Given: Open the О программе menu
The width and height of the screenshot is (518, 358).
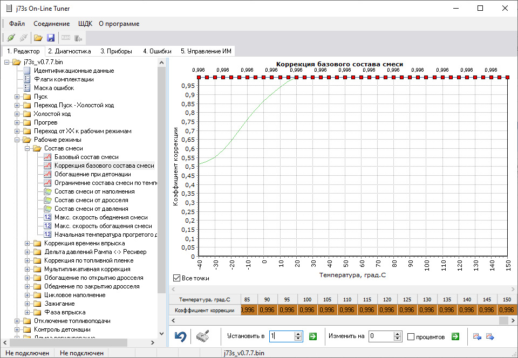Looking at the screenshot, I should (118, 24).
